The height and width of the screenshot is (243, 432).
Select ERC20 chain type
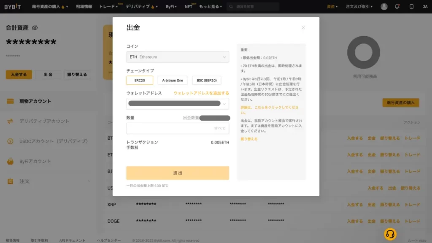[x=140, y=81]
